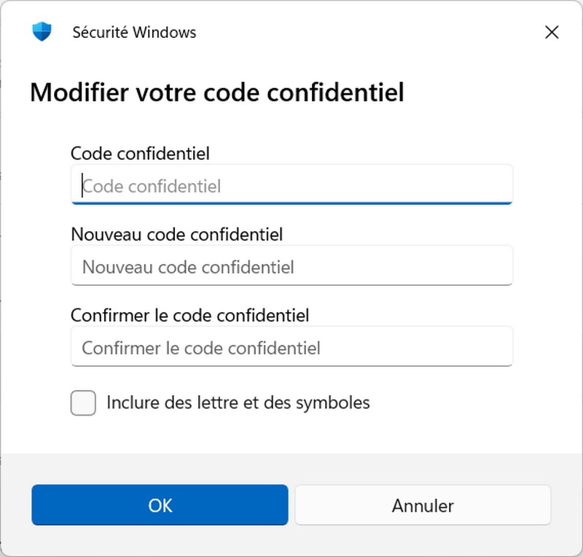Close the Sécurité Windows dialog
This screenshot has height=557, width=583.
[x=552, y=32]
